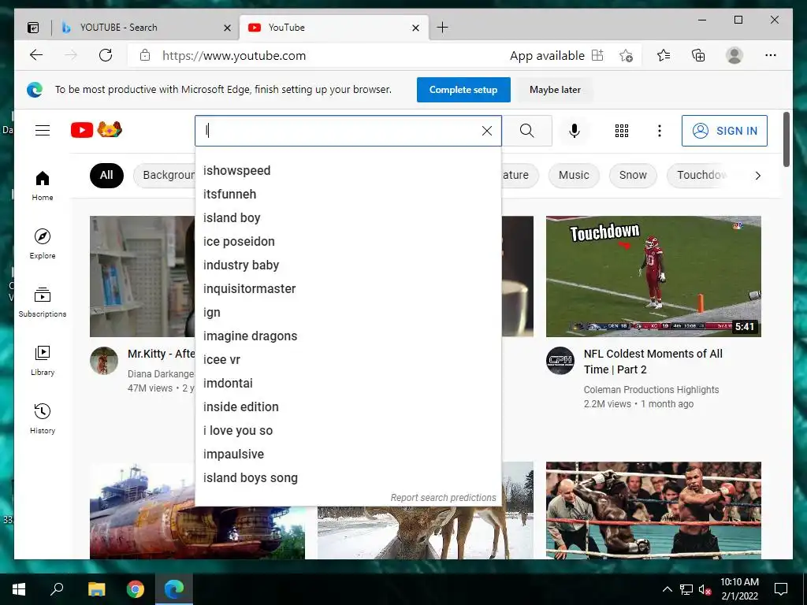
Task: Choose suggestion imagine dragons
Action: (x=348, y=336)
